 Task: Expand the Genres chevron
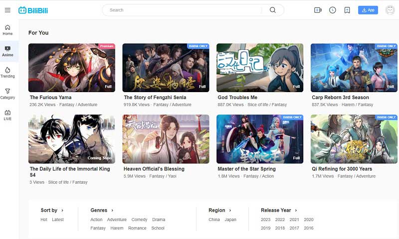[112, 210]
